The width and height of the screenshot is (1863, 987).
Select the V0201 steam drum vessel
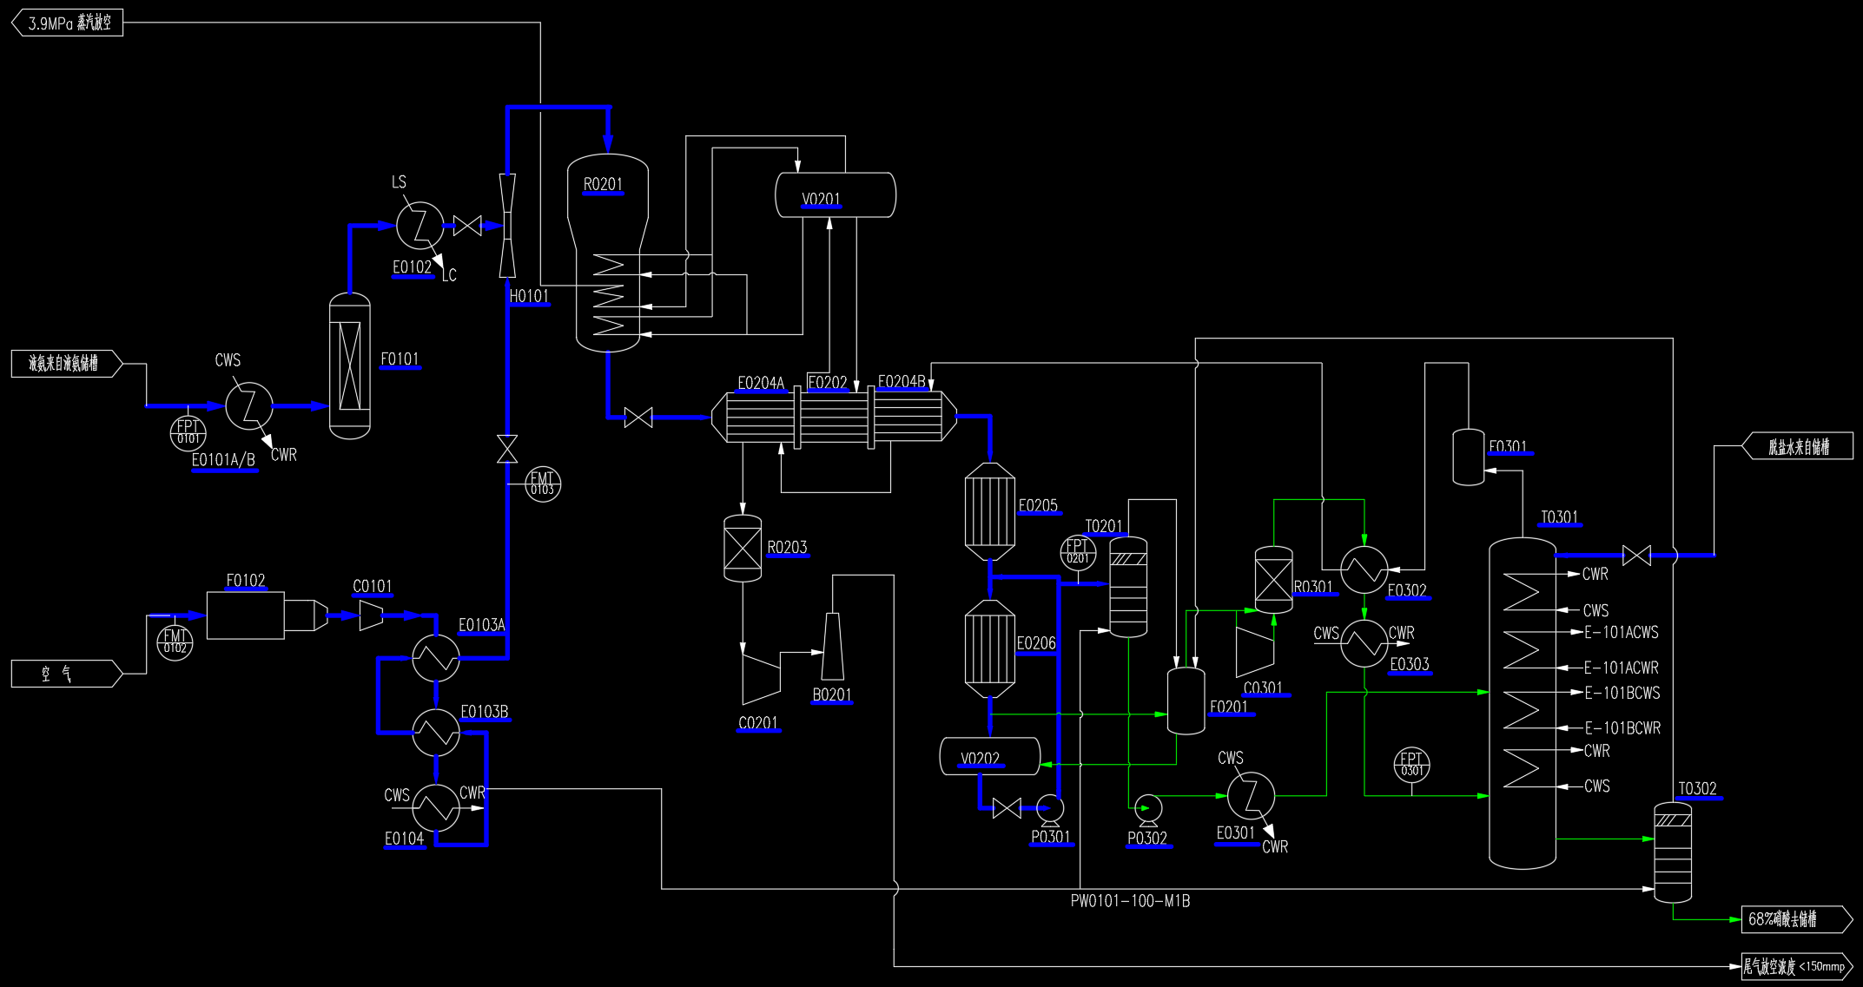tap(835, 194)
